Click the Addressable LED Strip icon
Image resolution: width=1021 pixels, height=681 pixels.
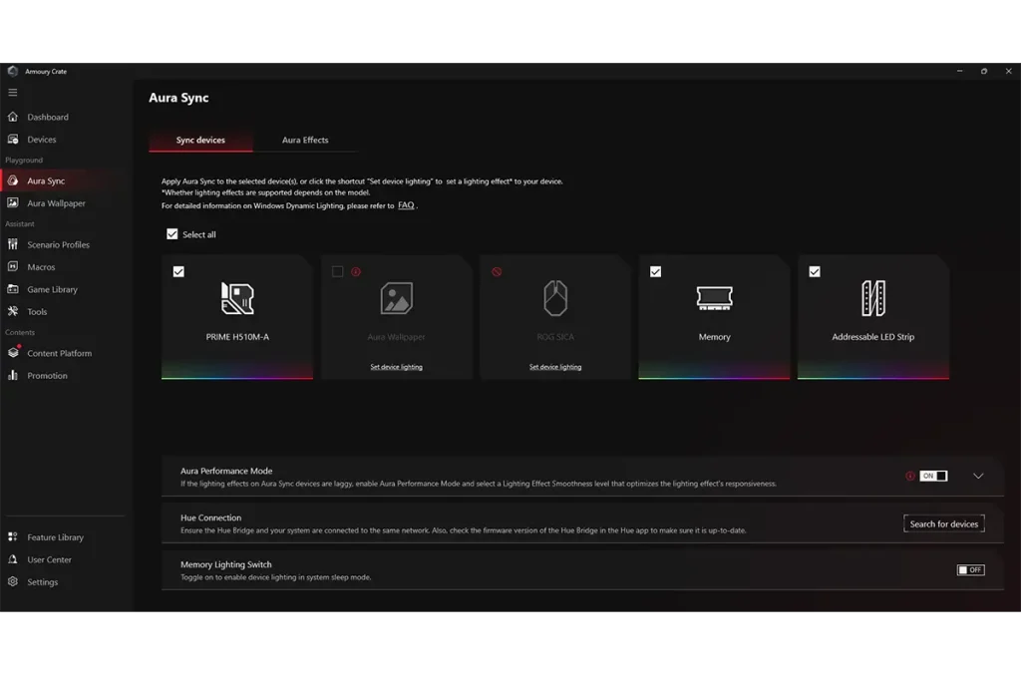[x=873, y=298]
